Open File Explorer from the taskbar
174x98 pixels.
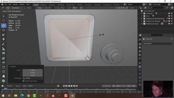[16, 96]
